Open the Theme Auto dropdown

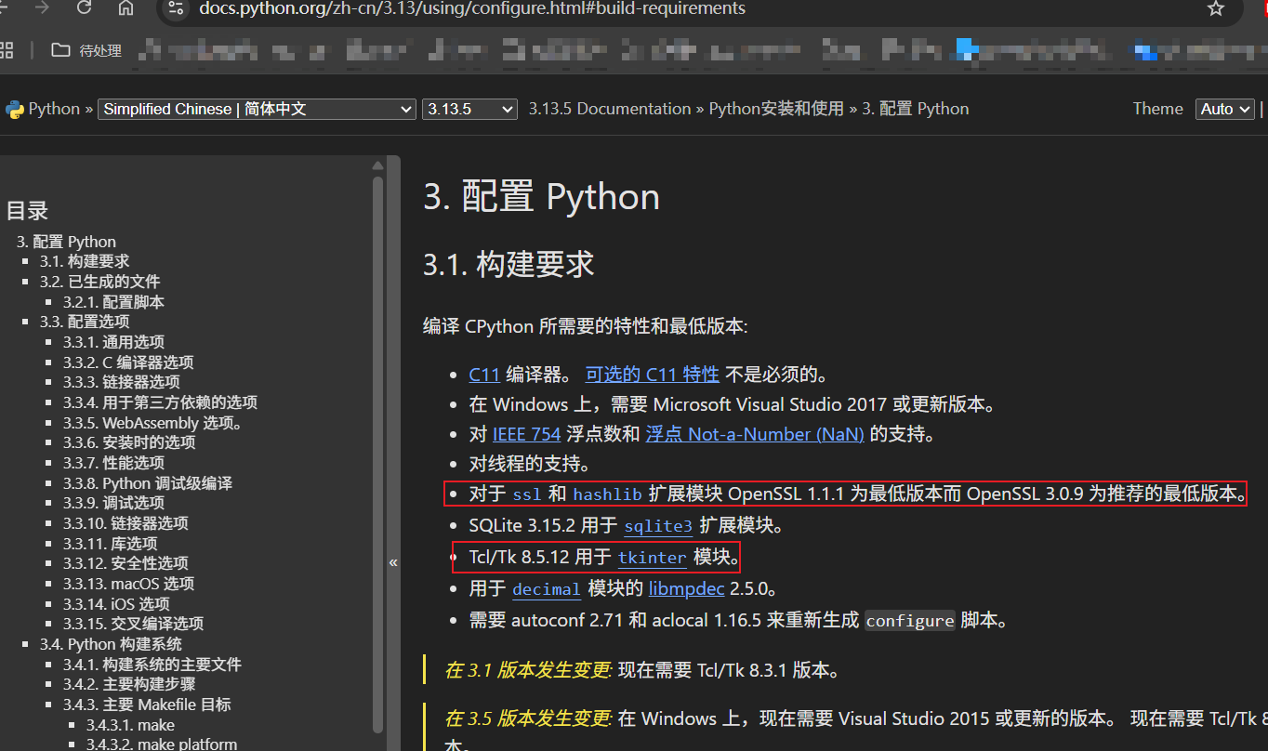(x=1224, y=110)
